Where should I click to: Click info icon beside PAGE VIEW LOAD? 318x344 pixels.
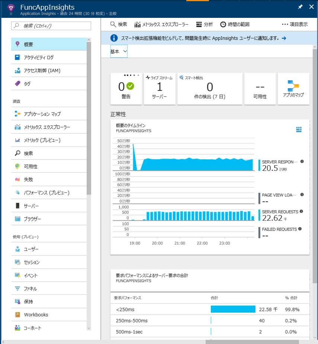(302, 195)
